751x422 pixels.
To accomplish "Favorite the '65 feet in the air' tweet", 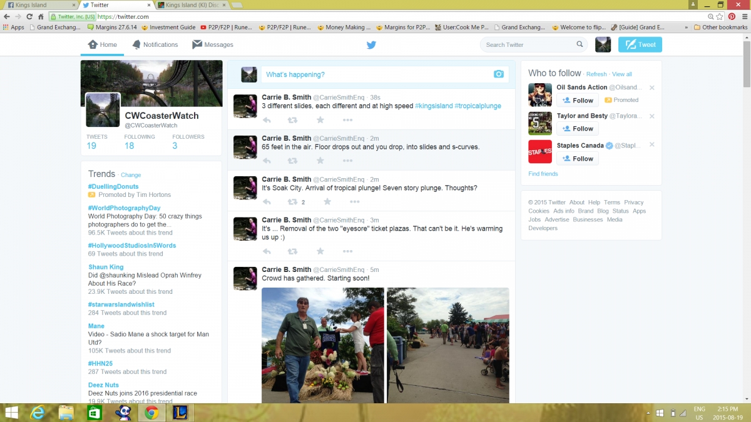I will pyautogui.click(x=320, y=161).
